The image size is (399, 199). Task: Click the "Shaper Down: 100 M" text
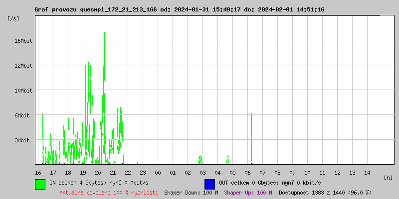tap(191, 193)
